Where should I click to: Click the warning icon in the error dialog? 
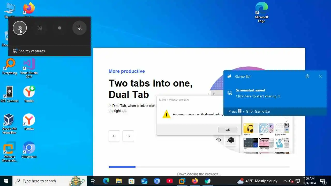point(166,114)
